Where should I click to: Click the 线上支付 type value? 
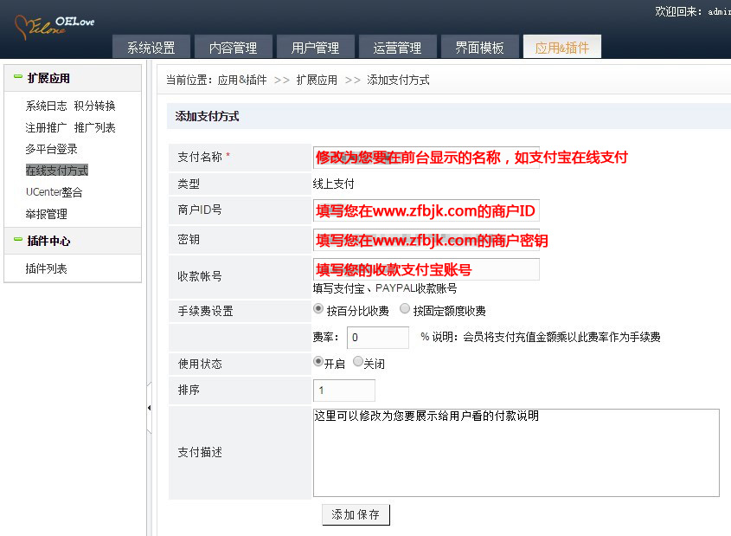click(333, 184)
